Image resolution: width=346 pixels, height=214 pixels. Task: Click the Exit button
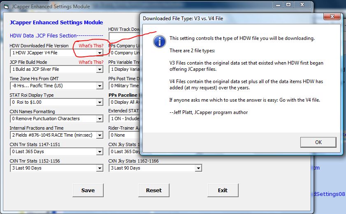(223, 190)
